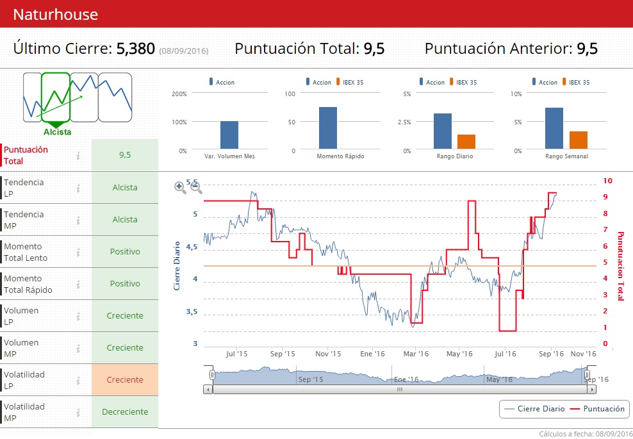This screenshot has height=439, width=633.
Task: Click the Puntuacion Total red axis title
Action: point(621,266)
